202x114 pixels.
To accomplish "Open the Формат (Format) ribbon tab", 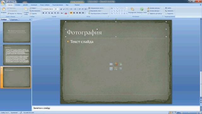I will point(77,5).
